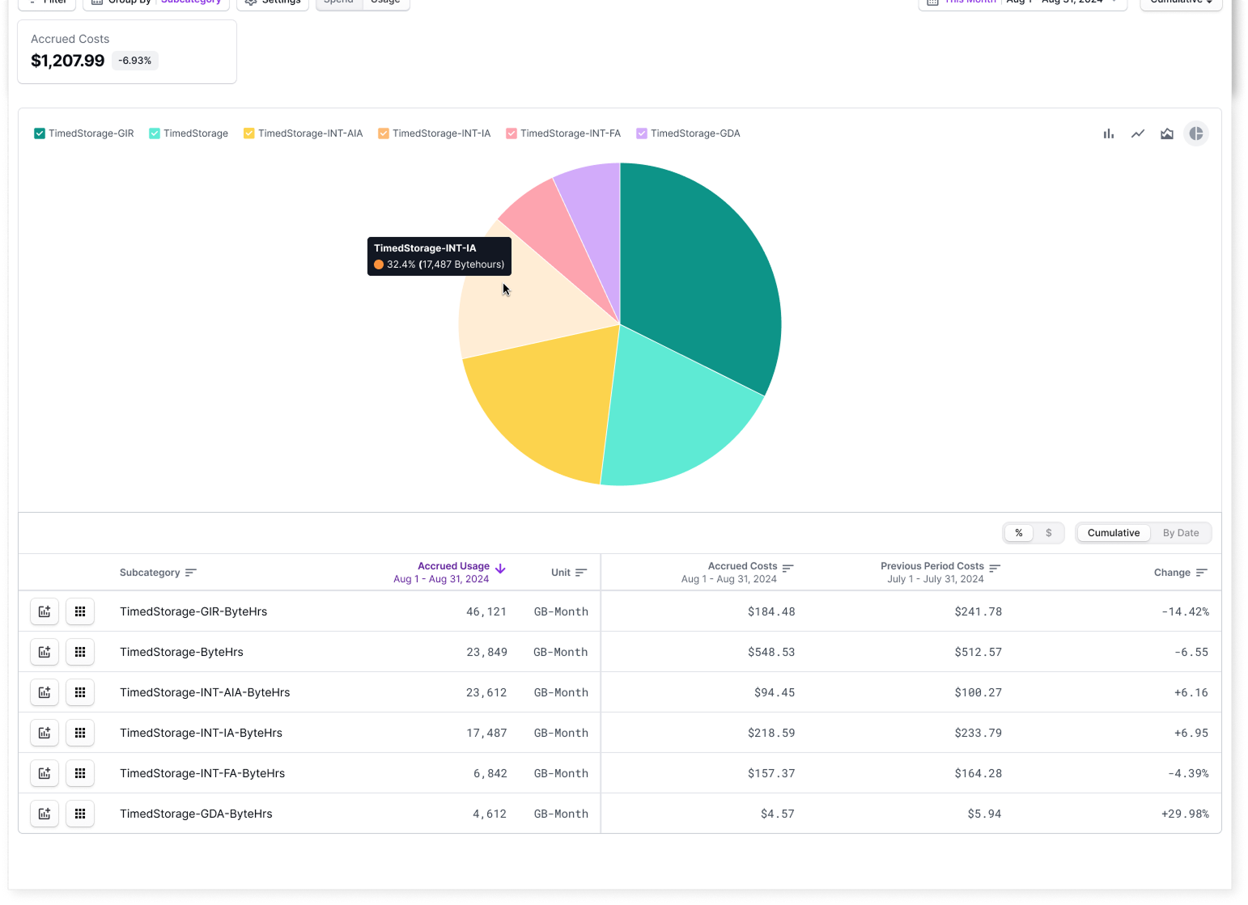Viewport: 1248px width, 905px height.
Task: Sort by Accrued Usage column header
Action: click(453, 566)
